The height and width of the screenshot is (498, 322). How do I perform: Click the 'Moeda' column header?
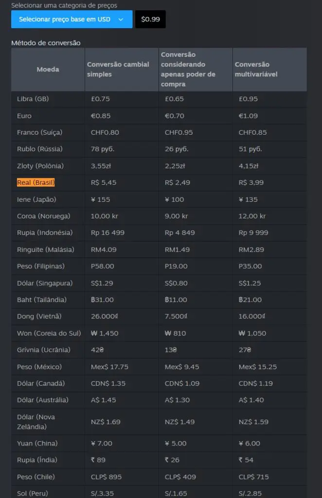point(48,70)
